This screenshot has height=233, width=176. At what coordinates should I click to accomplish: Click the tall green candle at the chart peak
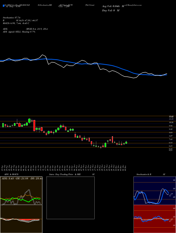(29, 120)
